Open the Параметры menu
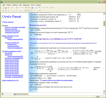 26,5
